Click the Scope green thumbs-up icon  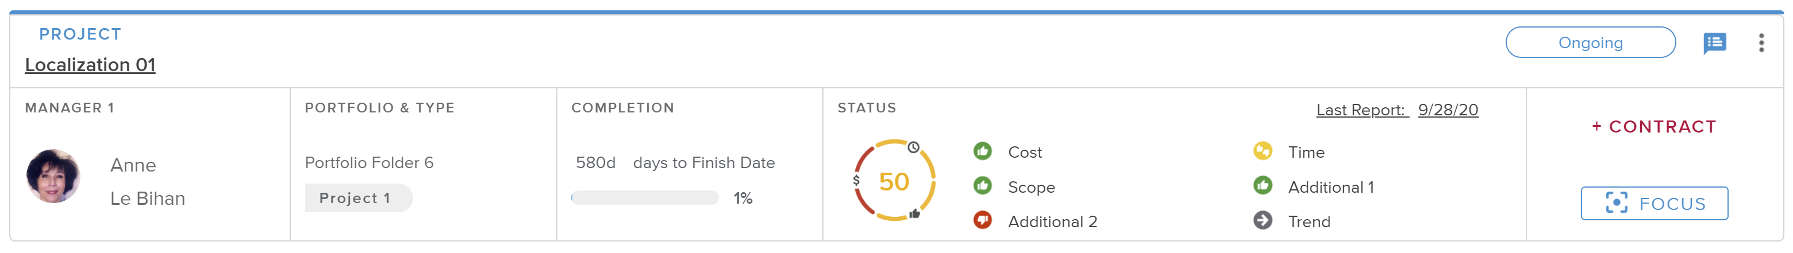pos(982,185)
